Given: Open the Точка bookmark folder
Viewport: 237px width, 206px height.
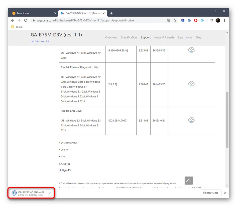Looking at the screenshot, I should 17,27.
